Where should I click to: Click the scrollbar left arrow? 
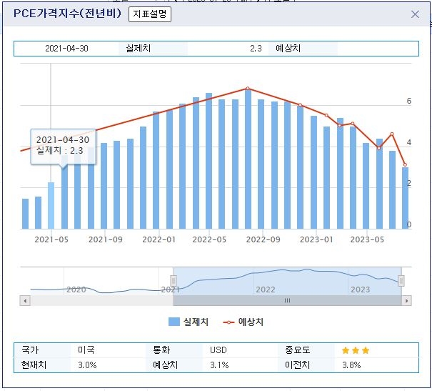(25, 300)
